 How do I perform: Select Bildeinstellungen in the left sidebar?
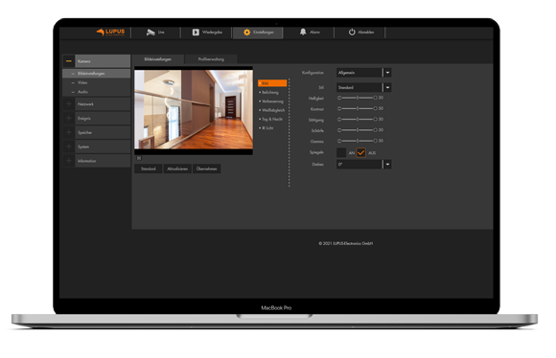pyautogui.click(x=97, y=74)
